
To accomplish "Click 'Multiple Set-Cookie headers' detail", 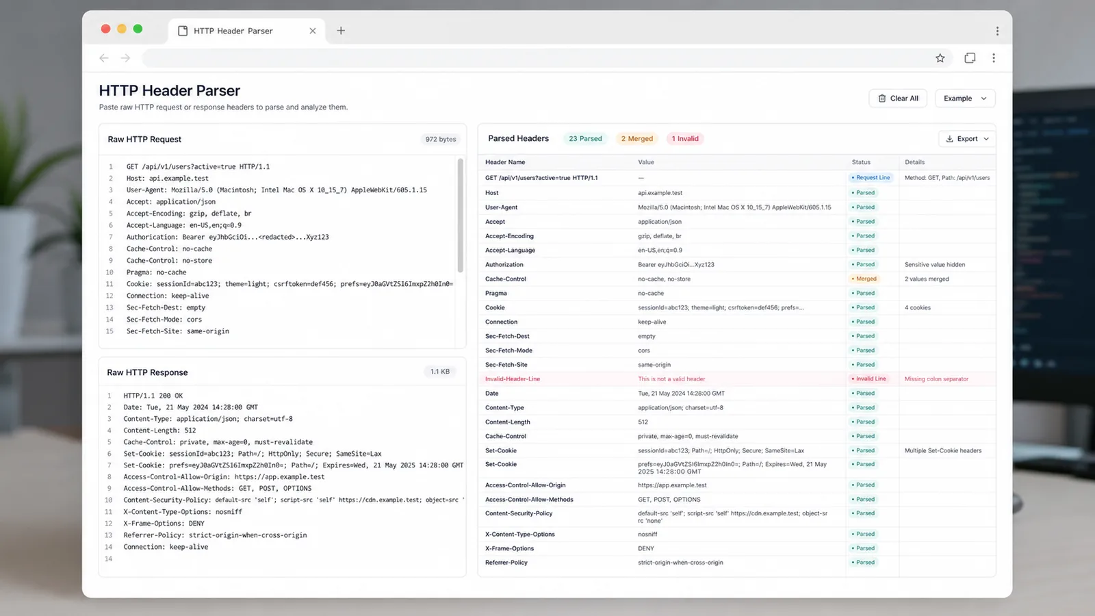I will (x=943, y=451).
